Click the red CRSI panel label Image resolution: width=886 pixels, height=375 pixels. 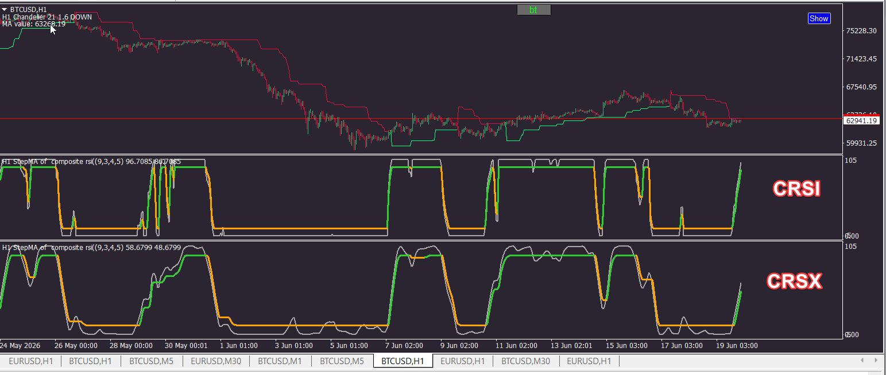click(x=796, y=189)
